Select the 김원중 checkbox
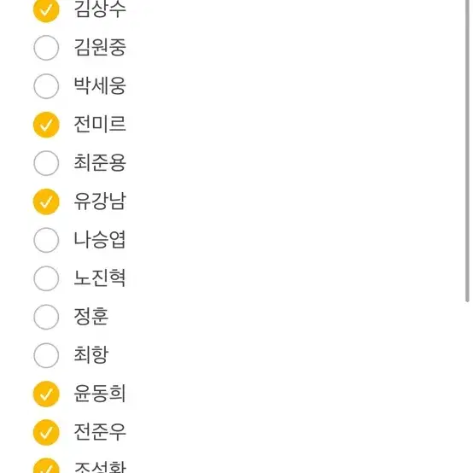 (46, 48)
